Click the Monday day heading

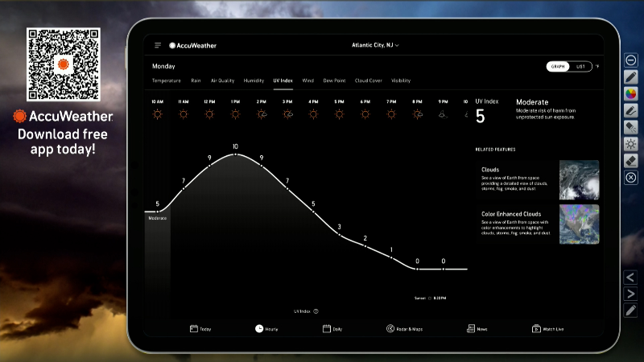coord(163,66)
